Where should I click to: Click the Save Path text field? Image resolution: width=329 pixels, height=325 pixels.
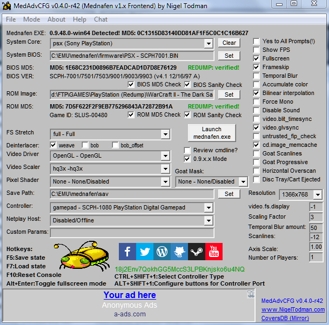click(x=132, y=194)
